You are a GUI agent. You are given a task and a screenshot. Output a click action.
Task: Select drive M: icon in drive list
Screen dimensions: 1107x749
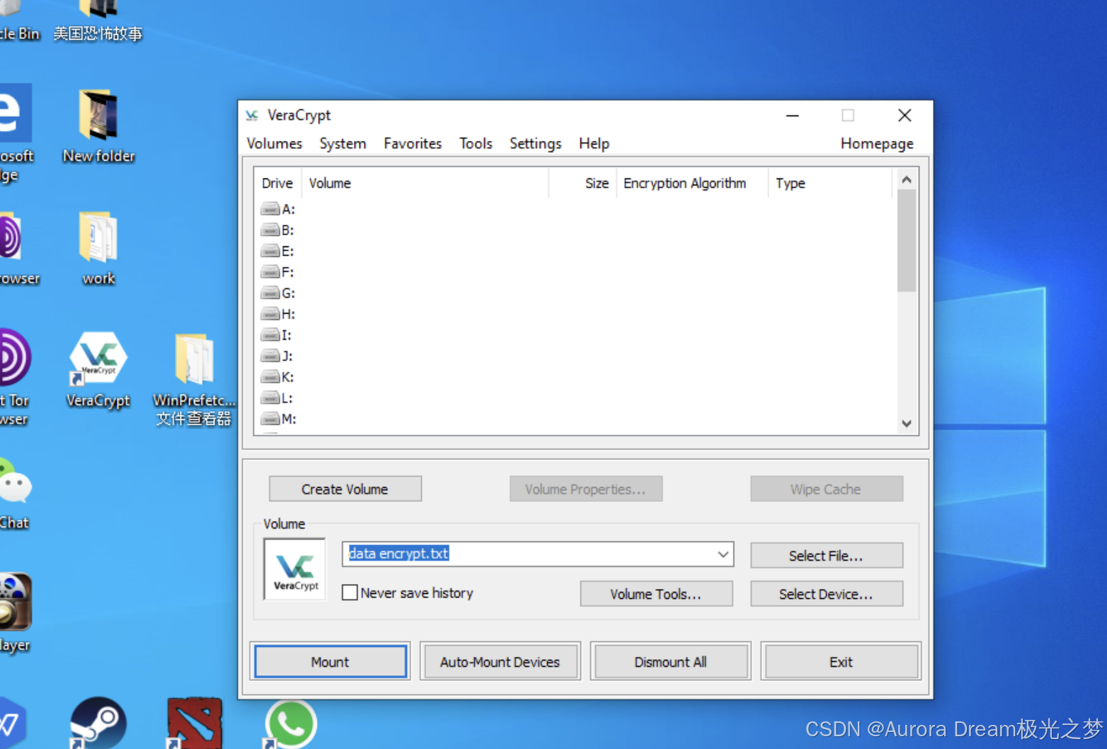point(270,419)
